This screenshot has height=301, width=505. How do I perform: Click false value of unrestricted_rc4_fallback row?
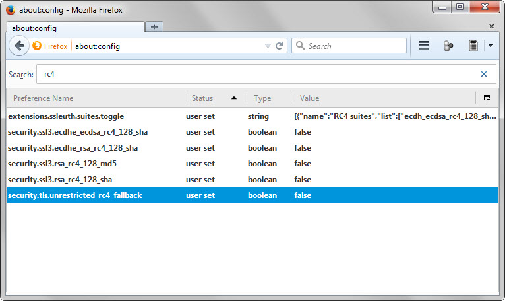point(303,195)
